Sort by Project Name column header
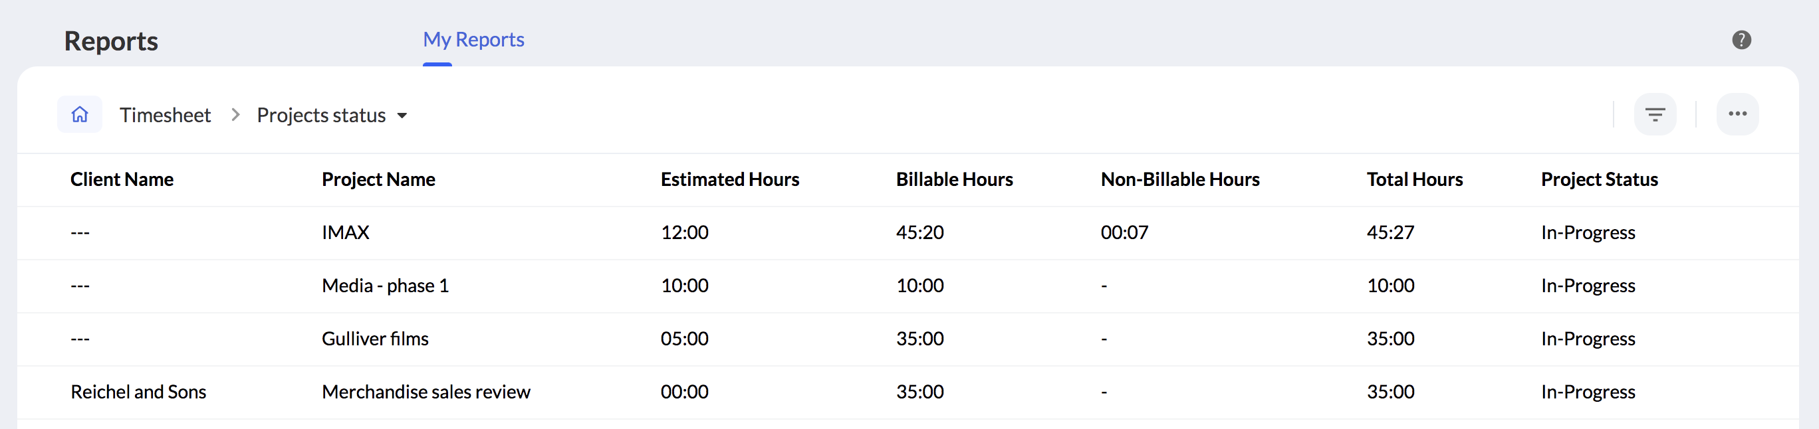 tap(378, 179)
